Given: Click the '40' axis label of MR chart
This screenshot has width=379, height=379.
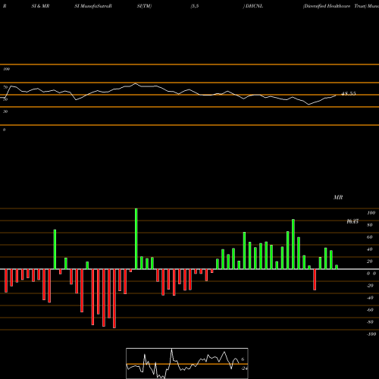Looking at the screenshot, I should click(x=370, y=249).
